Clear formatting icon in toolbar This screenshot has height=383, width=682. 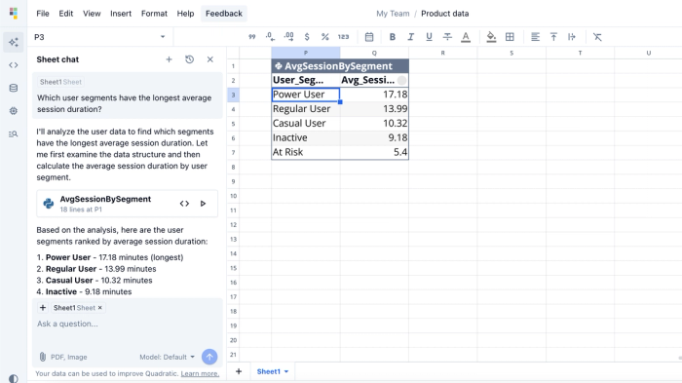click(597, 37)
